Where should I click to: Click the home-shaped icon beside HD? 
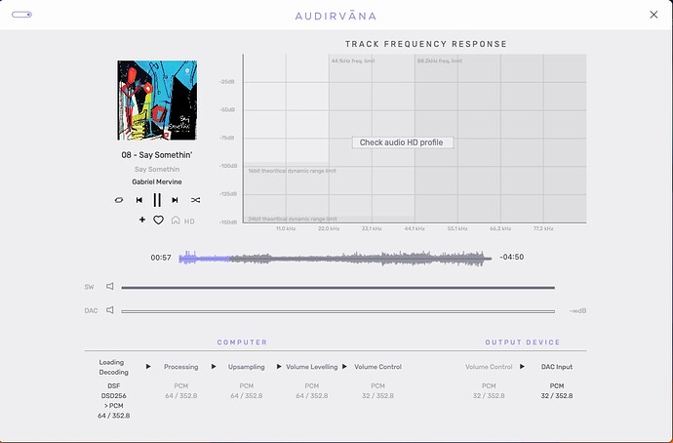point(176,221)
